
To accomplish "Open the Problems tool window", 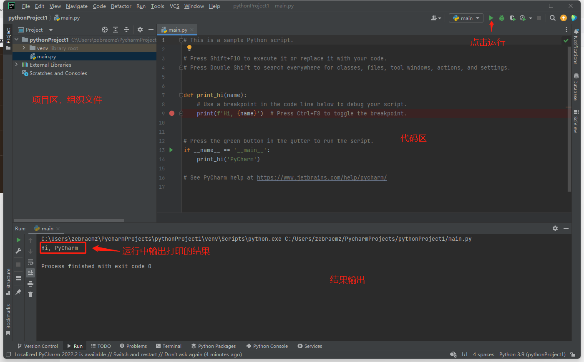I will 133,346.
